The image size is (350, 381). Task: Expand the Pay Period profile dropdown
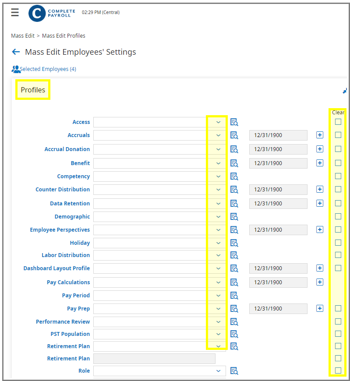(x=218, y=296)
